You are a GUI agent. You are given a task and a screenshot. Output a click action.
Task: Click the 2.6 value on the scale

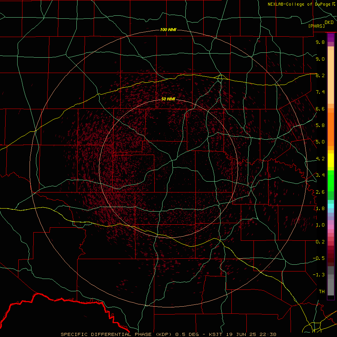click(320, 192)
